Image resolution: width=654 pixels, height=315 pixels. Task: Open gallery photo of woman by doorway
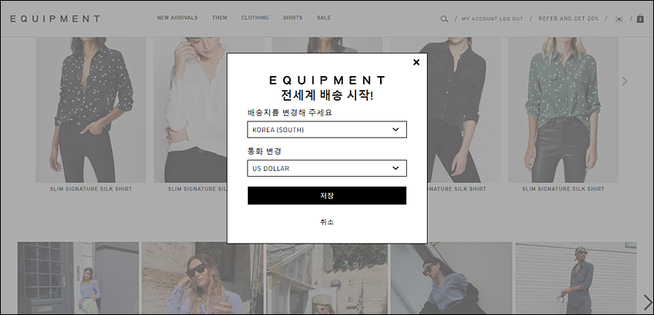(x=78, y=278)
